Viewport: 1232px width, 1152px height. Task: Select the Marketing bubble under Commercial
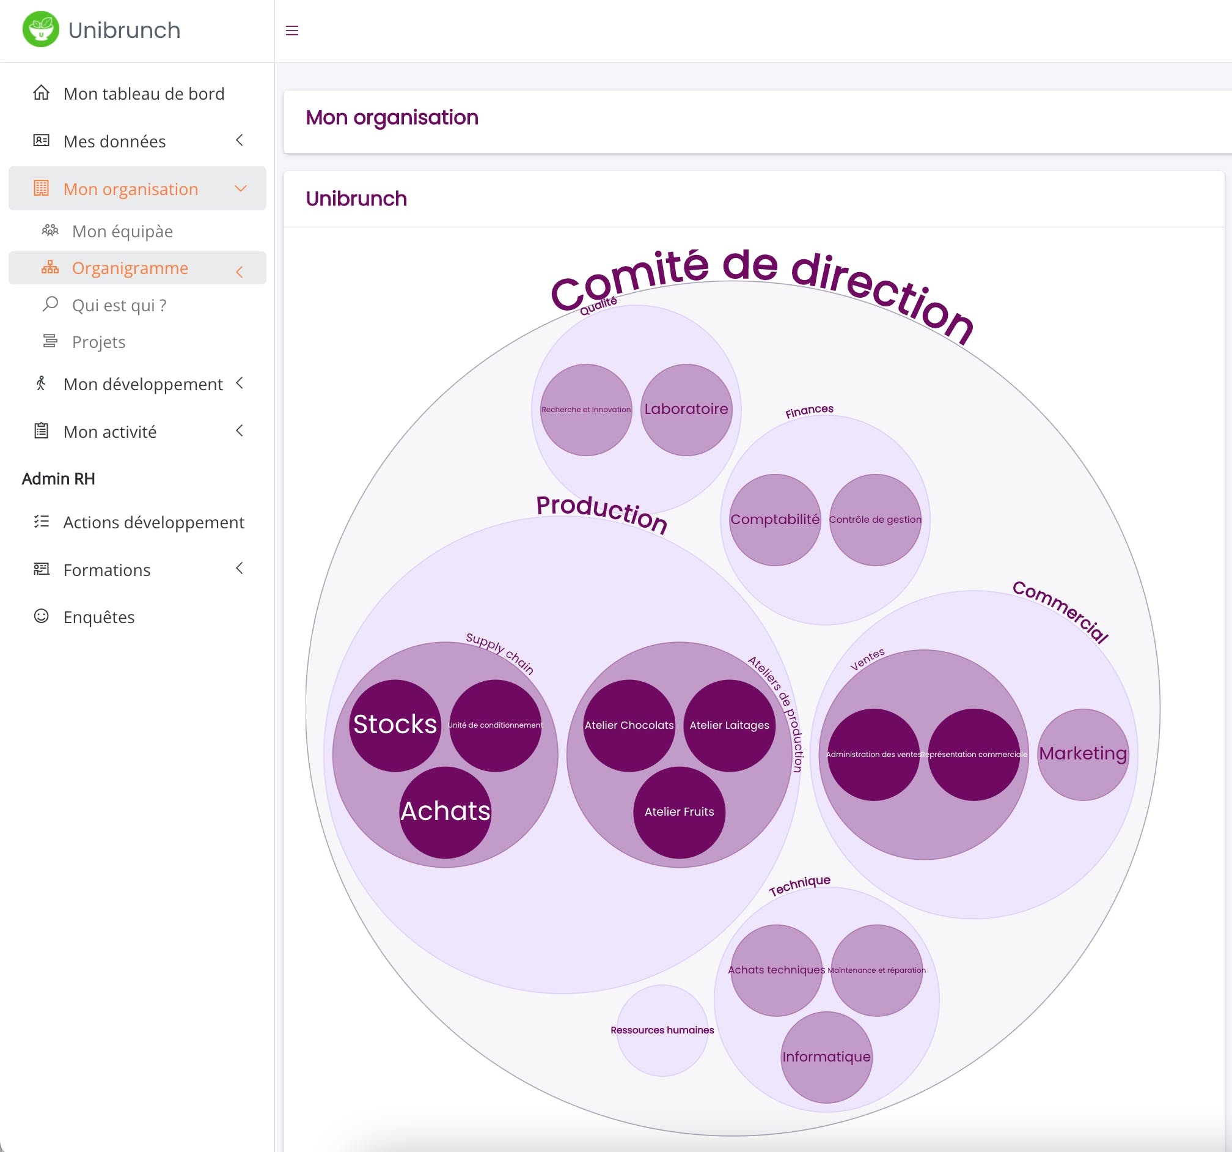coord(1083,754)
